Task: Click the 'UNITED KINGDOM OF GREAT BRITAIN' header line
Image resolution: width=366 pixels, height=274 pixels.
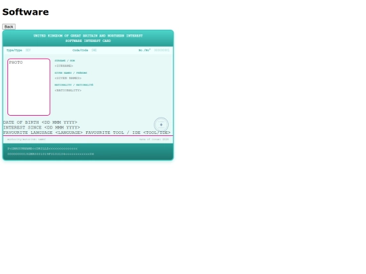Action: 88,36
